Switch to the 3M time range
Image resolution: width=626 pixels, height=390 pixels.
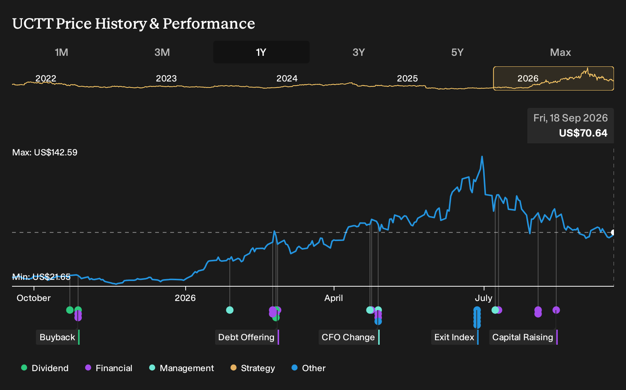coord(162,52)
